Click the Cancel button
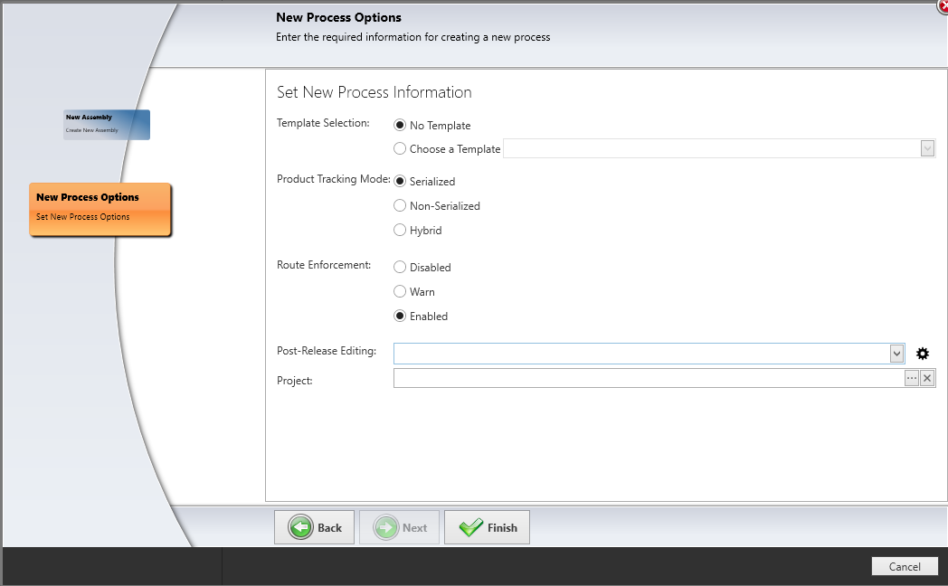The height and width of the screenshot is (586, 948). (904, 565)
